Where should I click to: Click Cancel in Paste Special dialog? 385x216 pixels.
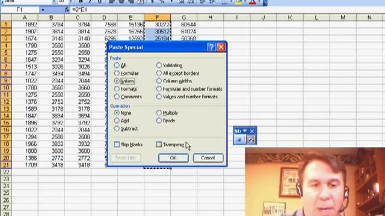click(208, 158)
